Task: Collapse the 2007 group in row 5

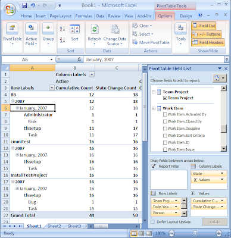Action: coord(13,101)
